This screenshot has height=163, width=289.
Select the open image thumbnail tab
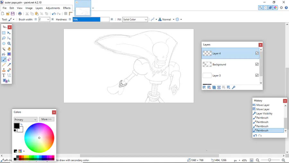click(83, 8)
